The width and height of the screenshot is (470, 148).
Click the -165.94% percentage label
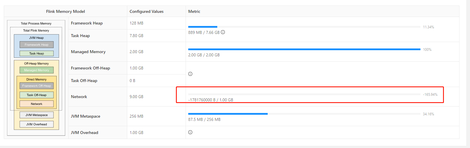point(430,95)
